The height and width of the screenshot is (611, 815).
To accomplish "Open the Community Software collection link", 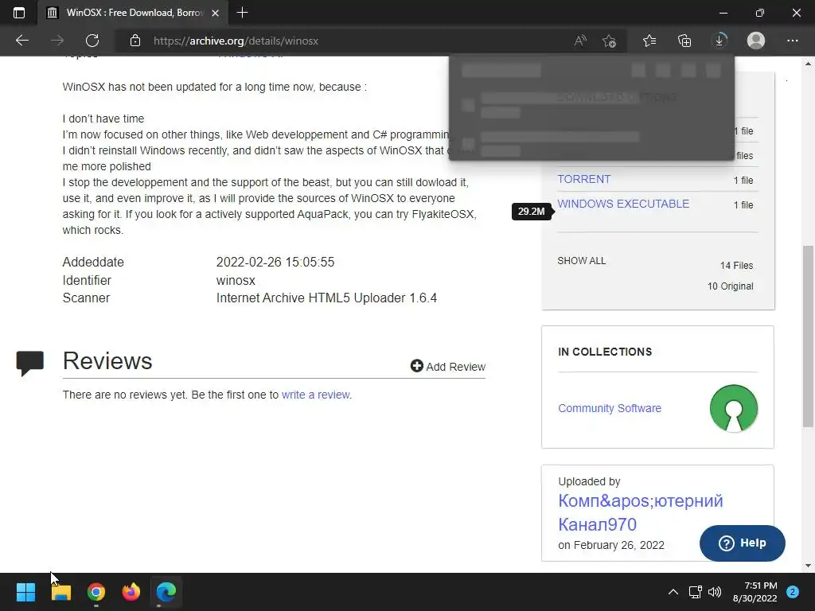I will coord(609,408).
